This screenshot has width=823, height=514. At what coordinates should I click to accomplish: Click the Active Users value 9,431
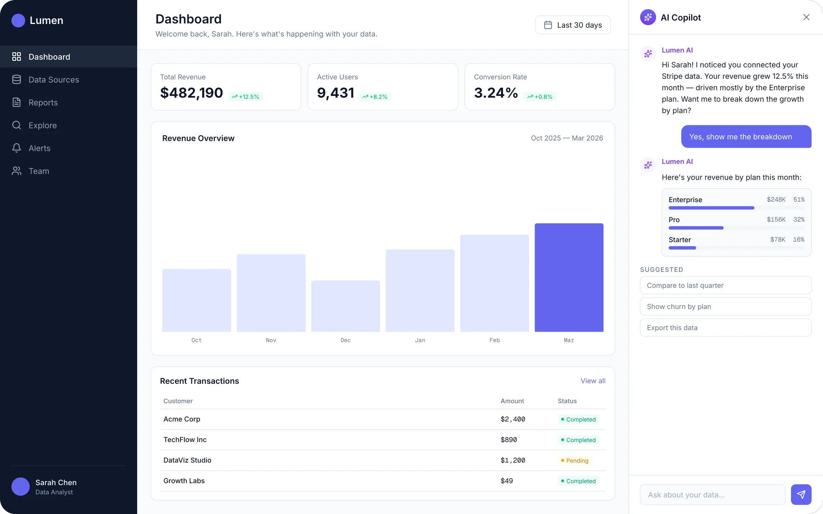336,93
